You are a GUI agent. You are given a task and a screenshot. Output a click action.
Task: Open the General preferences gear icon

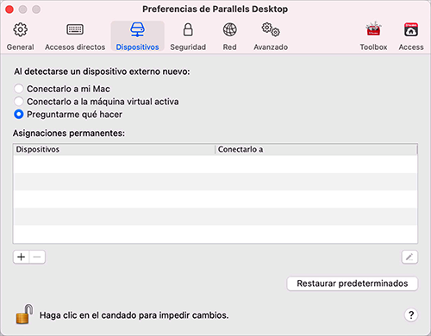coord(20,30)
